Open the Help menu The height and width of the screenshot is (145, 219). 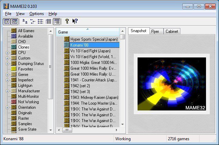coord(53,14)
